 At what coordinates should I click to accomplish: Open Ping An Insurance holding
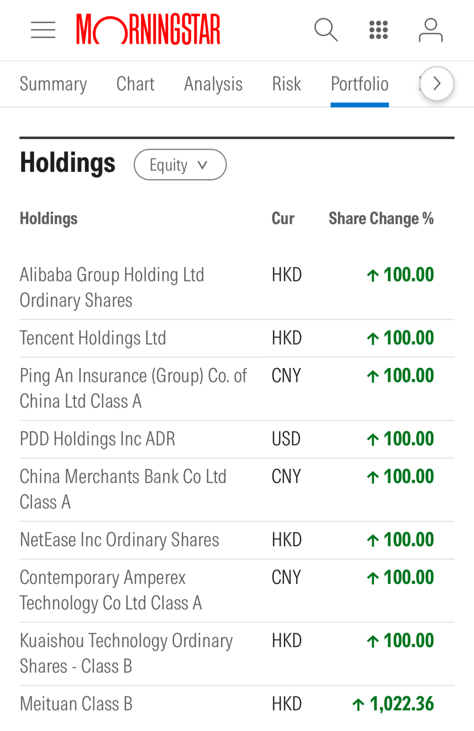[x=133, y=388]
